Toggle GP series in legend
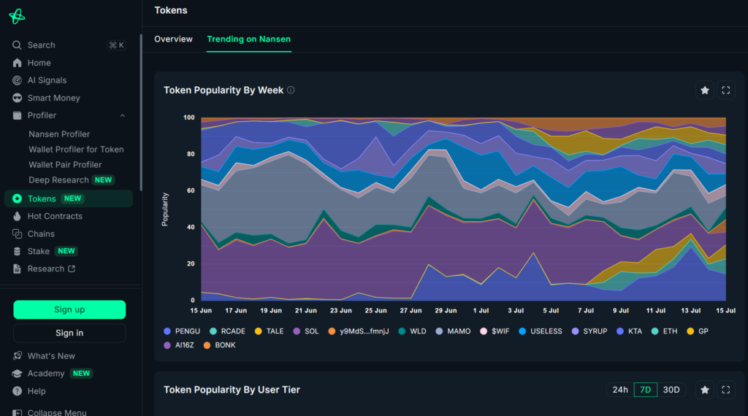 698,331
